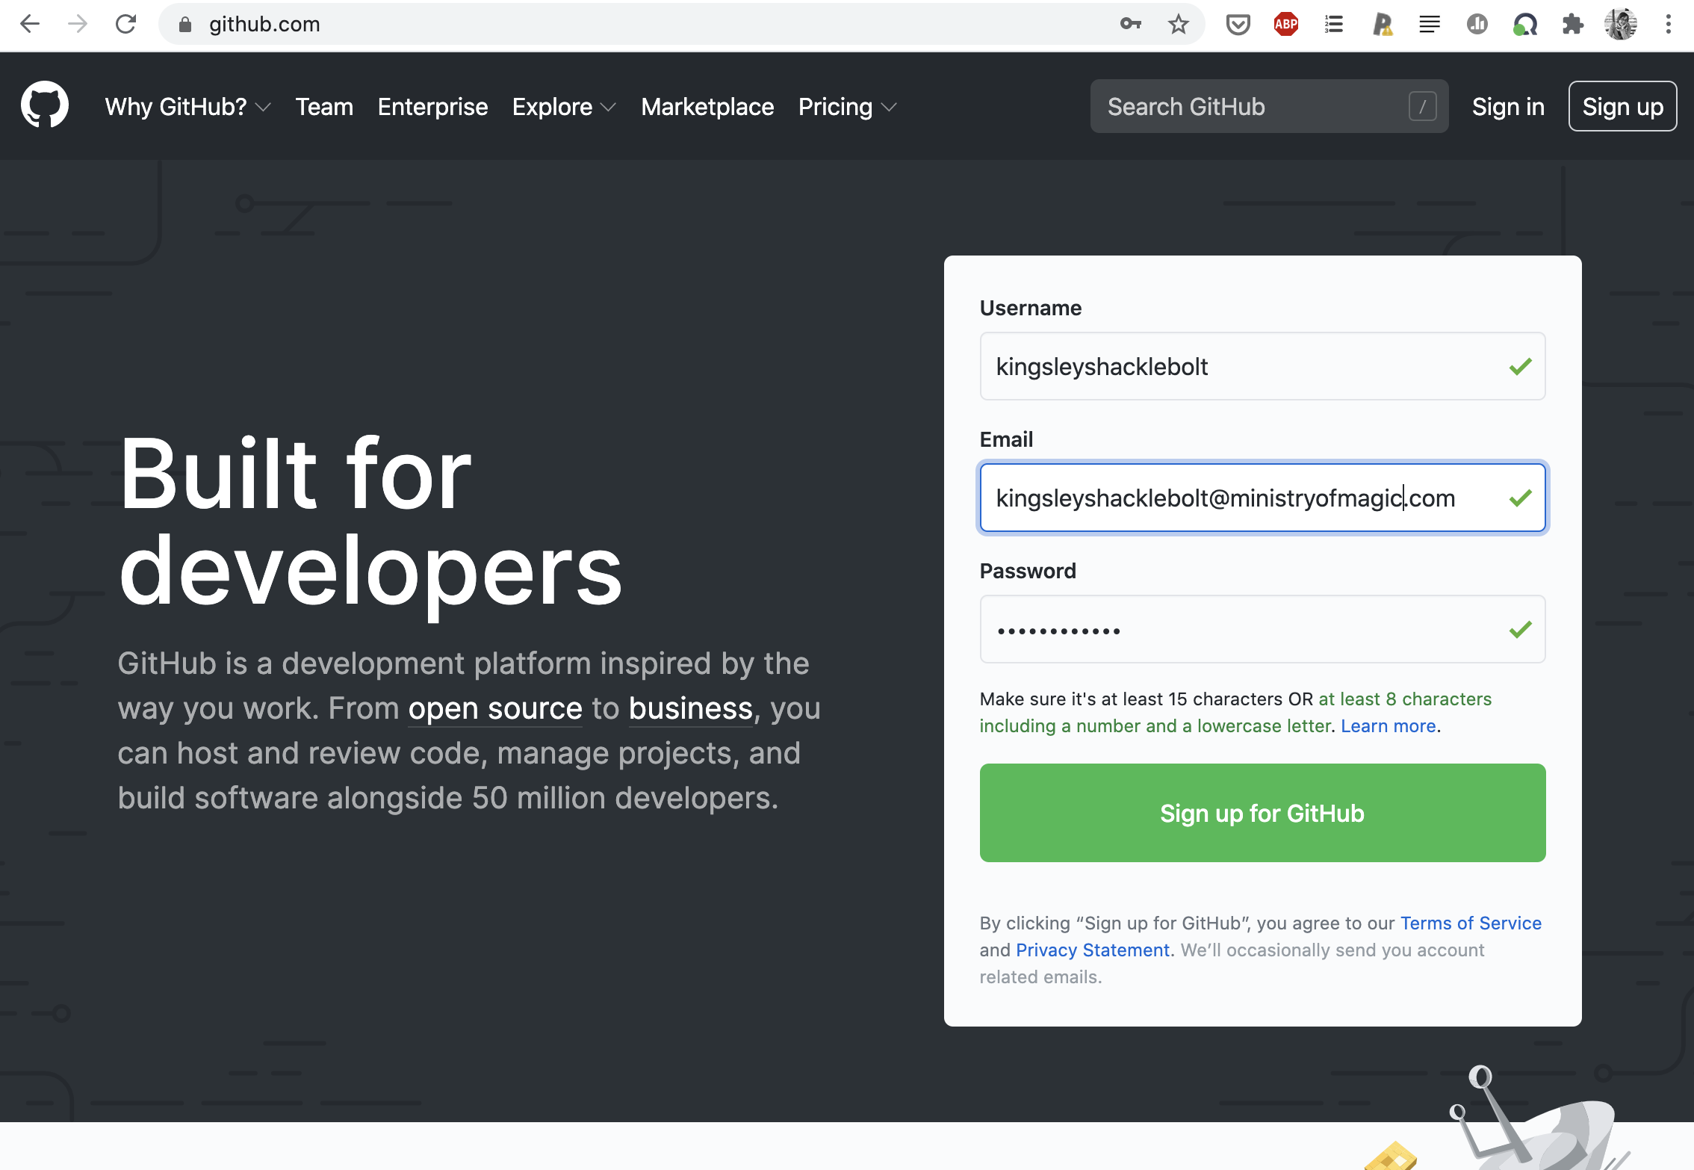
Task: Click the Email input field
Action: tap(1262, 498)
